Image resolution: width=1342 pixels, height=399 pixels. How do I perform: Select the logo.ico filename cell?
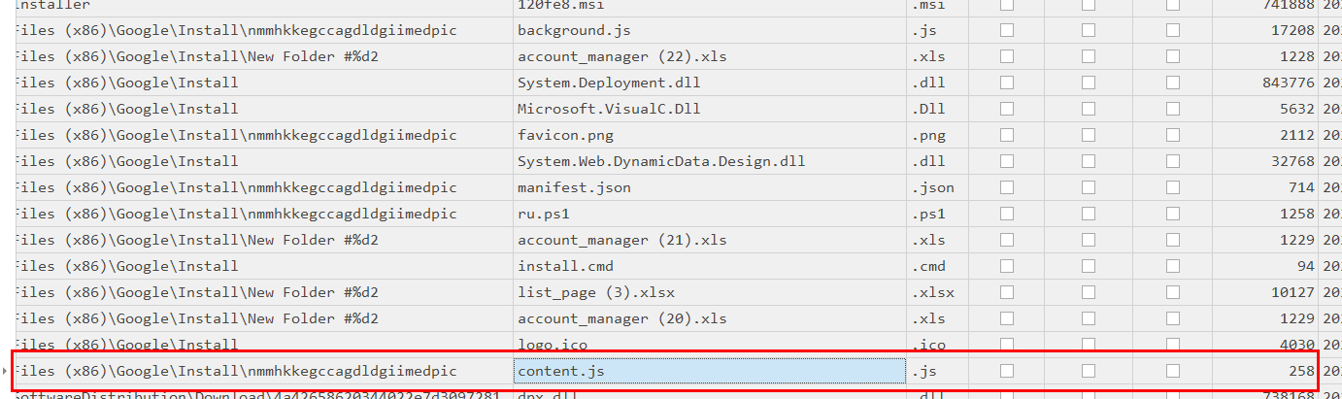pos(709,345)
